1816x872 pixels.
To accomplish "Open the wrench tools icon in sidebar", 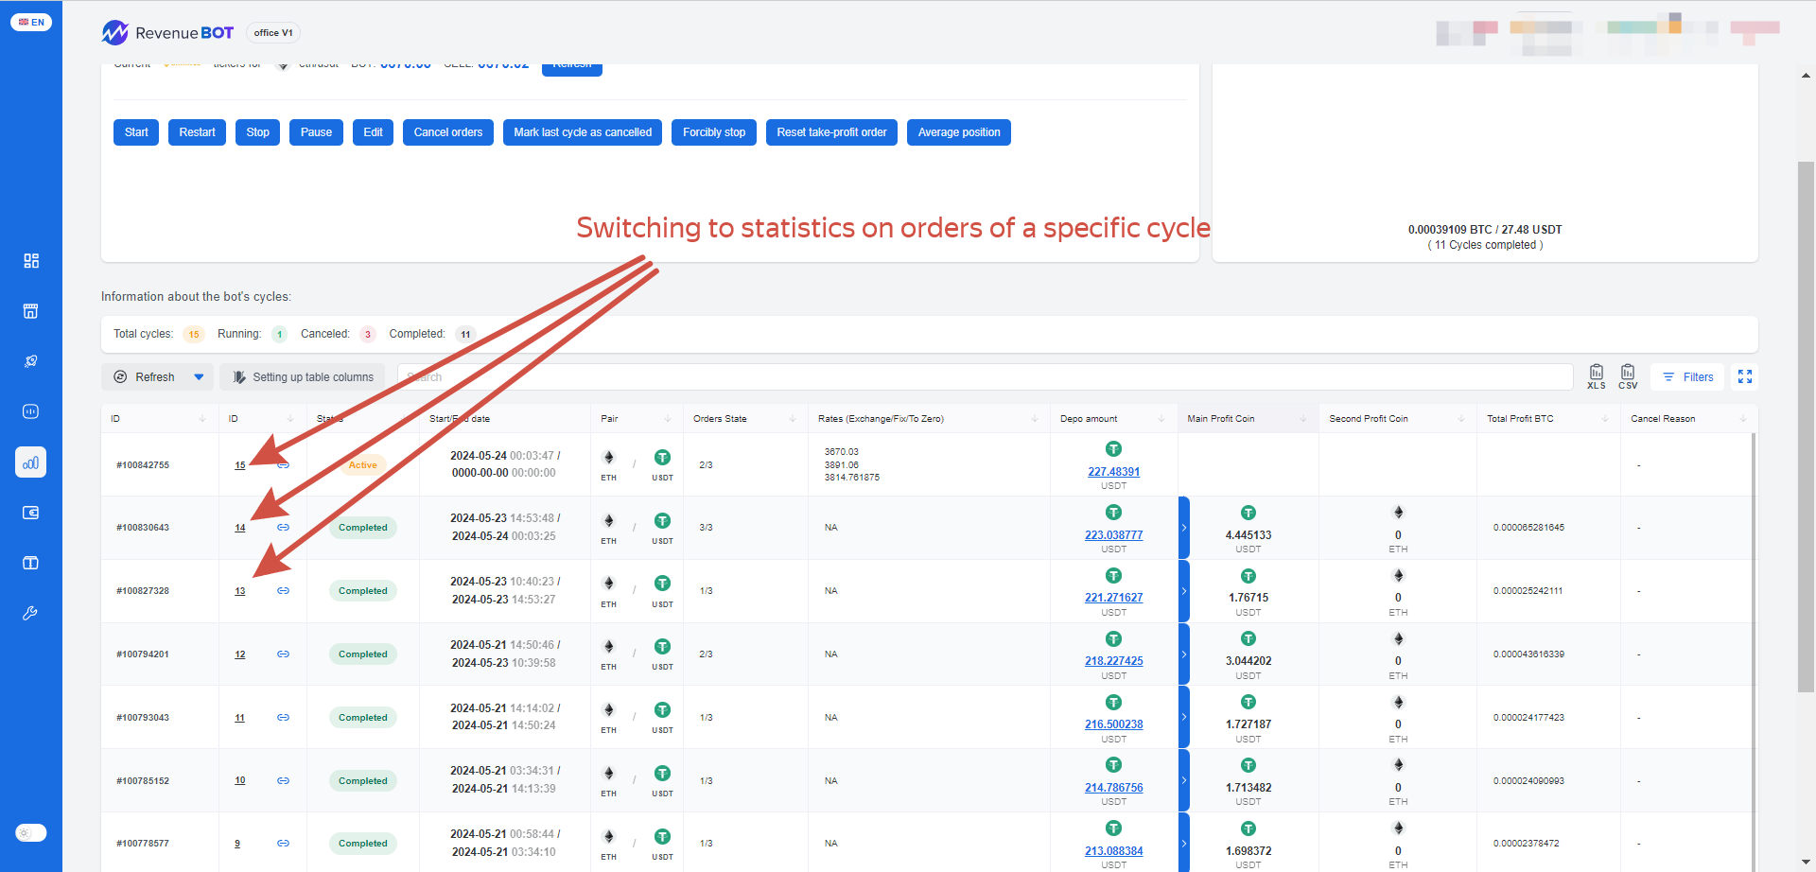I will point(31,613).
